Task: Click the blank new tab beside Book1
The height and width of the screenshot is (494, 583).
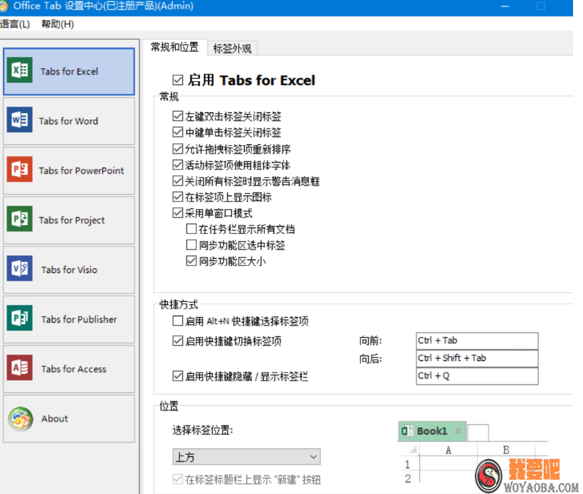Action: coord(478,433)
